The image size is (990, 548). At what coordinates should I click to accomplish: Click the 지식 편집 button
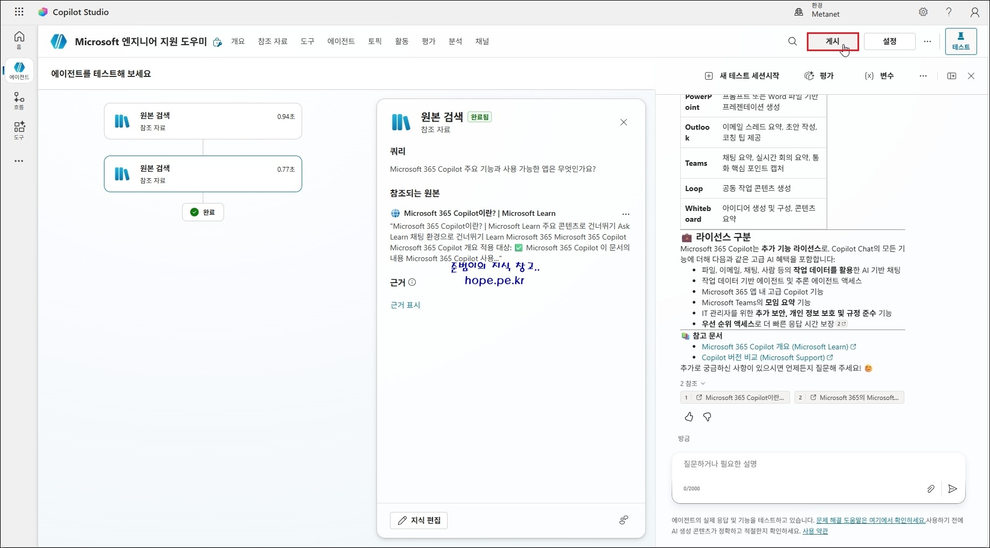click(419, 521)
